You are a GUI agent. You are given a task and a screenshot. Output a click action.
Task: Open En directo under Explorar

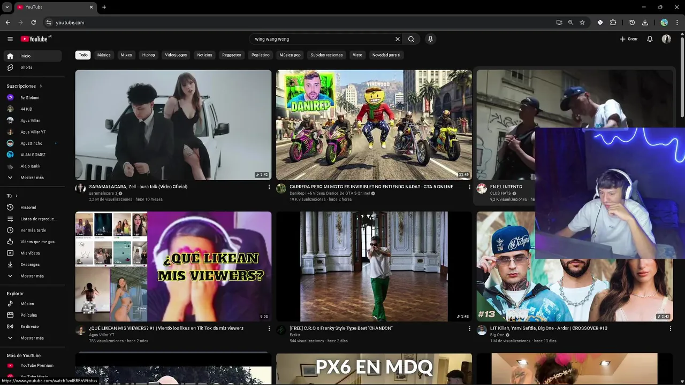pyautogui.click(x=33, y=327)
